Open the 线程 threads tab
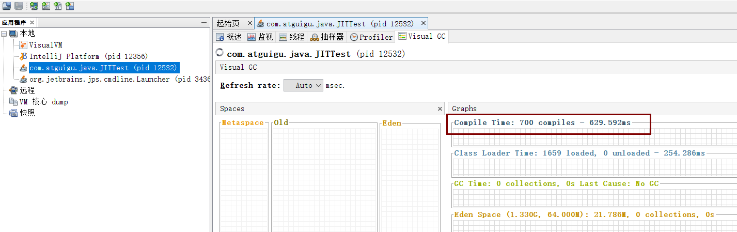 click(x=292, y=37)
